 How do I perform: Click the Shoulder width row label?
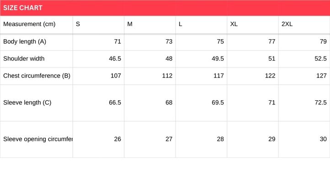point(24,59)
